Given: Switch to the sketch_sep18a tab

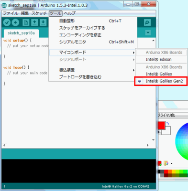Looking at the screenshot, I should [x=21, y=33].
